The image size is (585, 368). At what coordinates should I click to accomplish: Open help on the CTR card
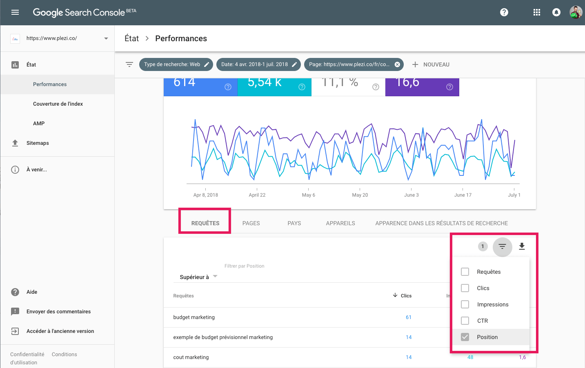[376, 87]
